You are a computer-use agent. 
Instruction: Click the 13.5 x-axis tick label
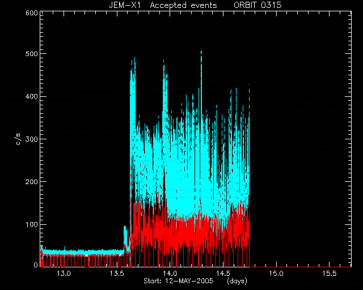117,274
